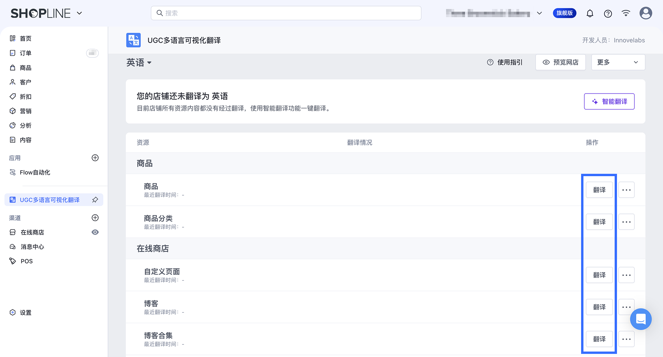Add a channel with the 渠道 plus icon

95,218
